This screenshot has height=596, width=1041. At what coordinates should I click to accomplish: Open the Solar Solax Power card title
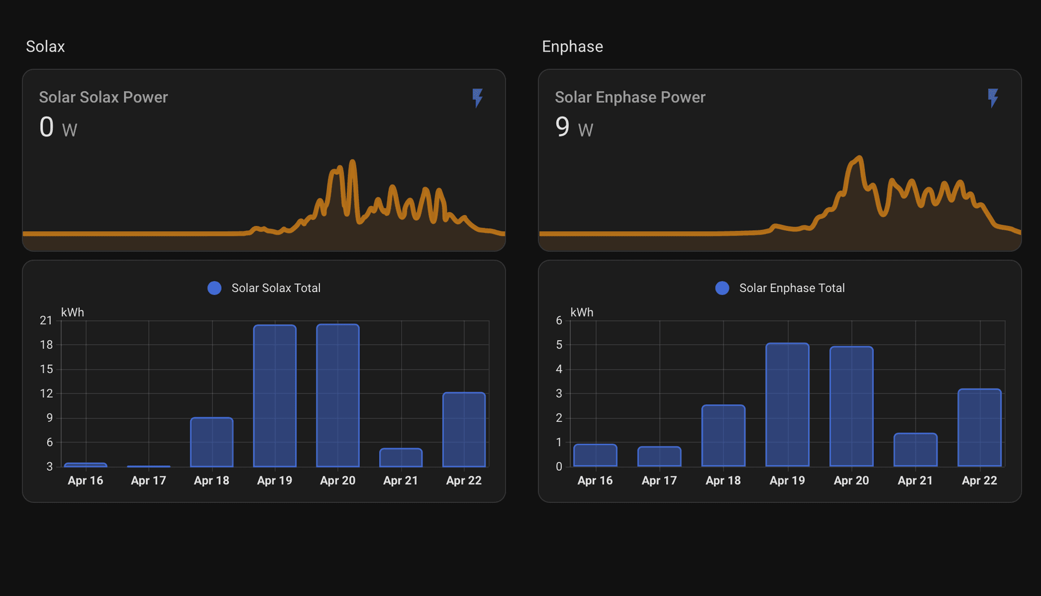point(104,97)
